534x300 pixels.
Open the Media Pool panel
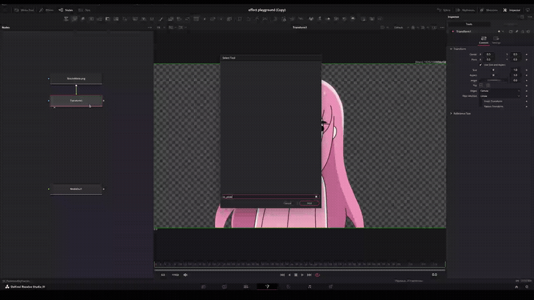[x=24, y=10]
